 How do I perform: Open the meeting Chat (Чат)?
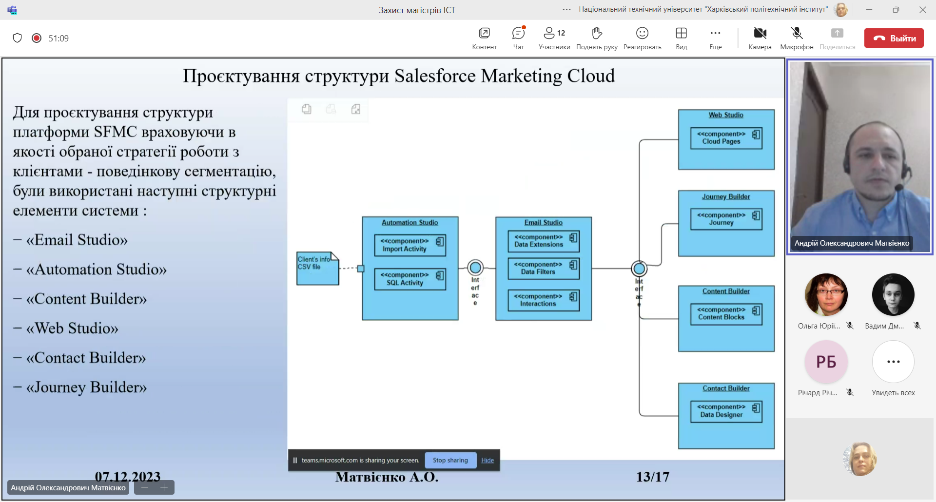(x=518, y=38)
